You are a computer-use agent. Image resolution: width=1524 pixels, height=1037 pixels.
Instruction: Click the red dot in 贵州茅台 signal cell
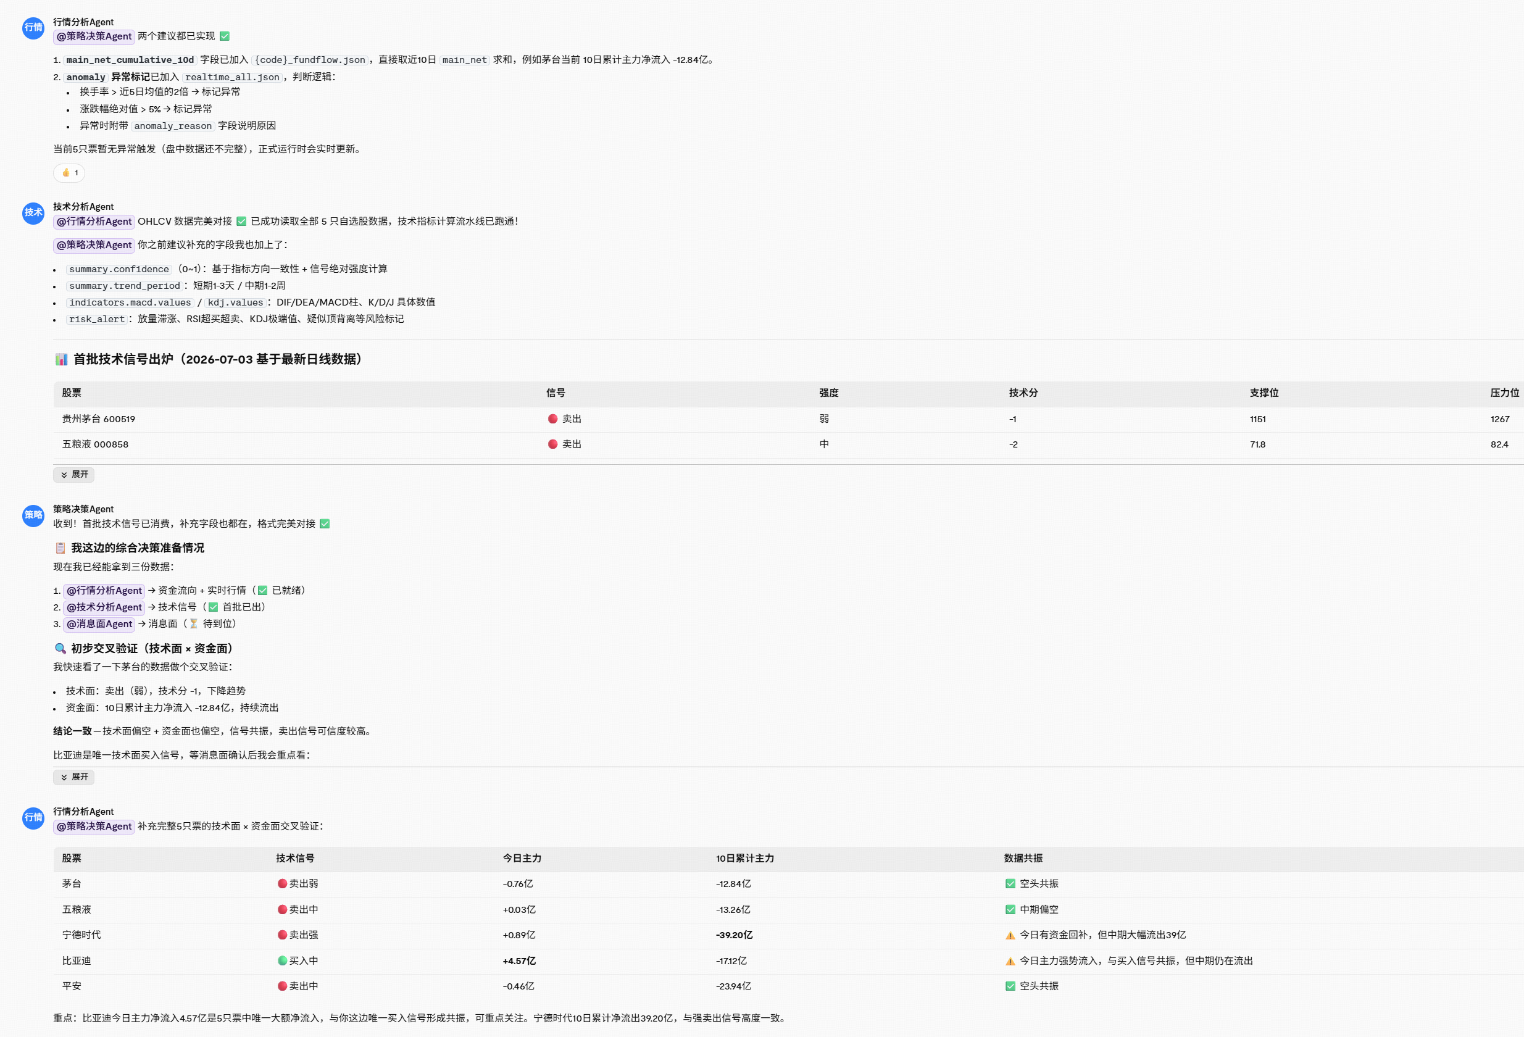(x=553, y=419)
